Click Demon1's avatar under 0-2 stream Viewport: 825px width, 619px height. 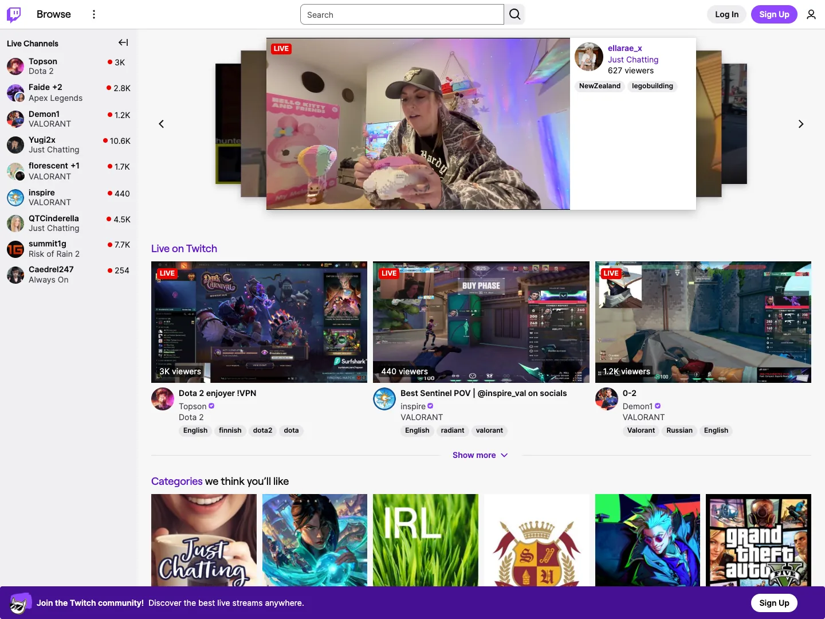point(607,399)
